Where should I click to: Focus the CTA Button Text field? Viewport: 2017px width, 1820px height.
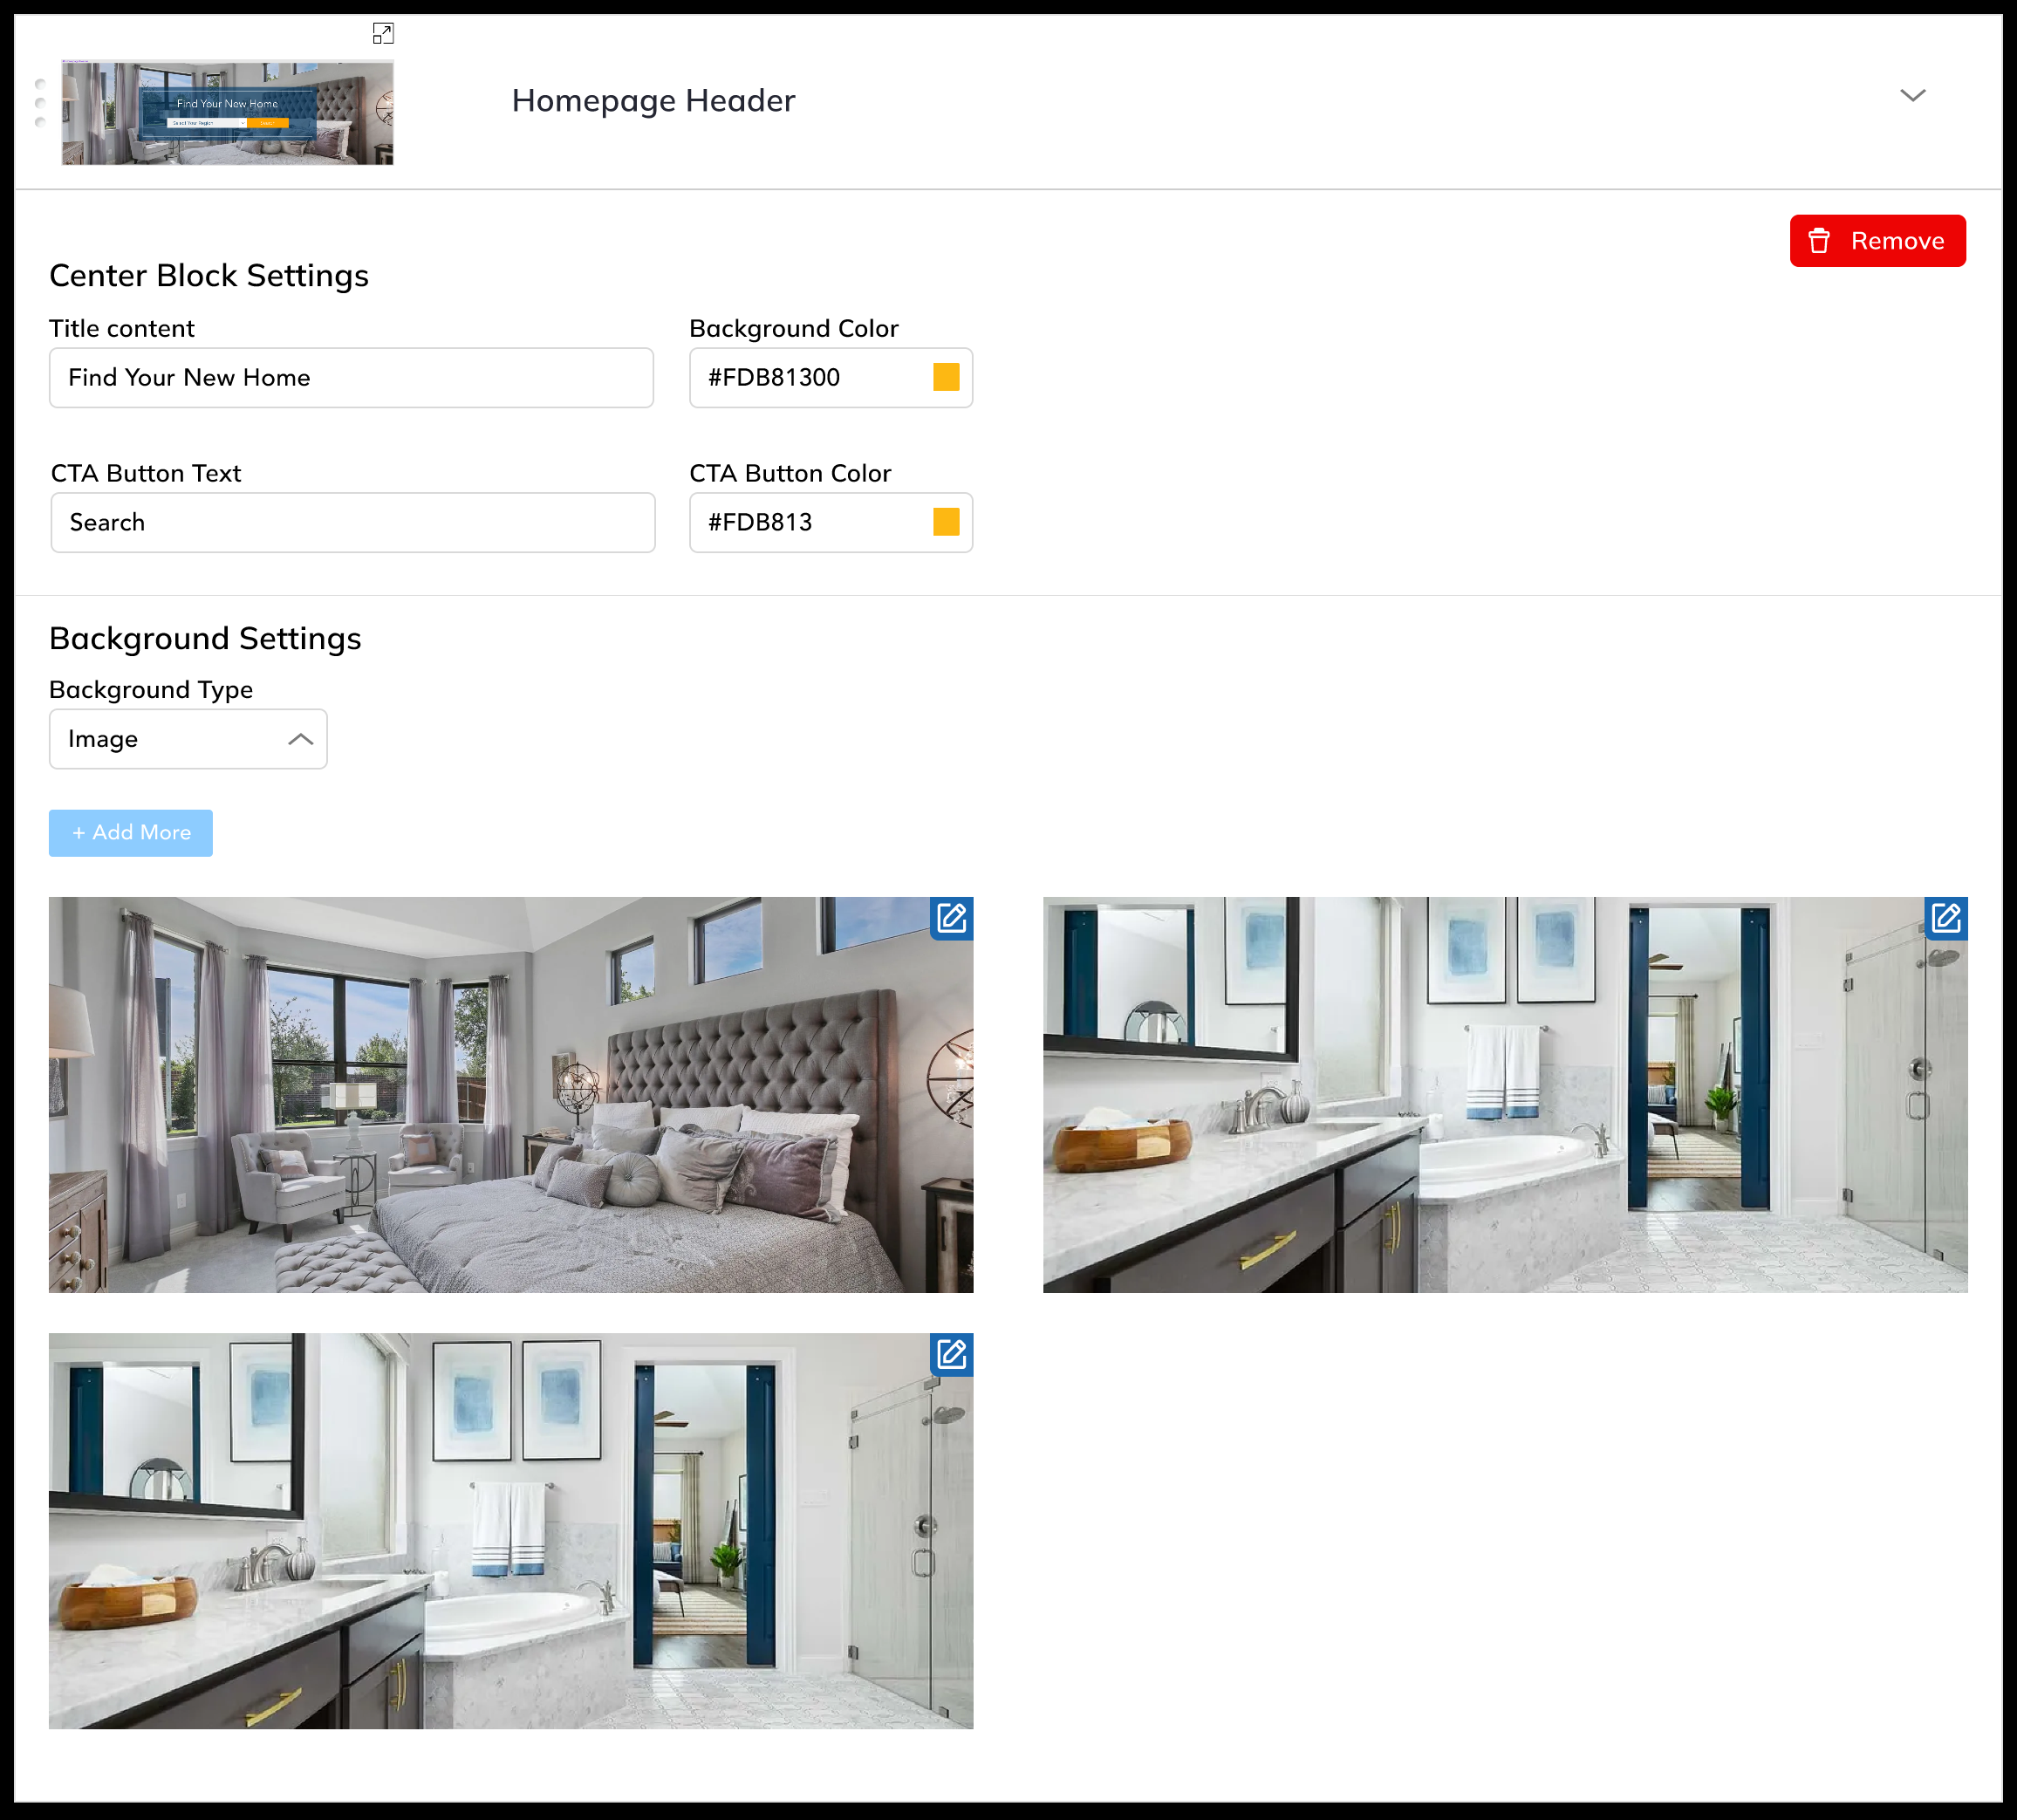(353, 523)
